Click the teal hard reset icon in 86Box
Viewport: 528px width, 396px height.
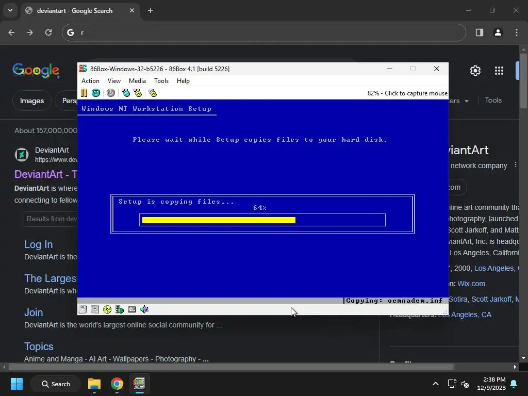(x=96, y=93)
